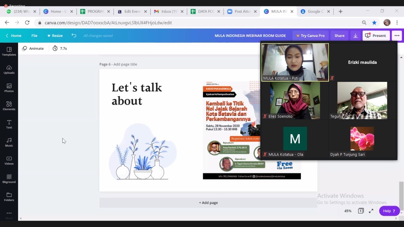This screenshot has width=404, height=227.
Task: Open the Chrome profile avatar
Action: [x=387, y=22]
